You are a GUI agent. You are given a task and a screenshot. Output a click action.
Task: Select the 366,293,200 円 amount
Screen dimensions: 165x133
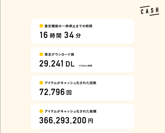[x=66, y=120]
